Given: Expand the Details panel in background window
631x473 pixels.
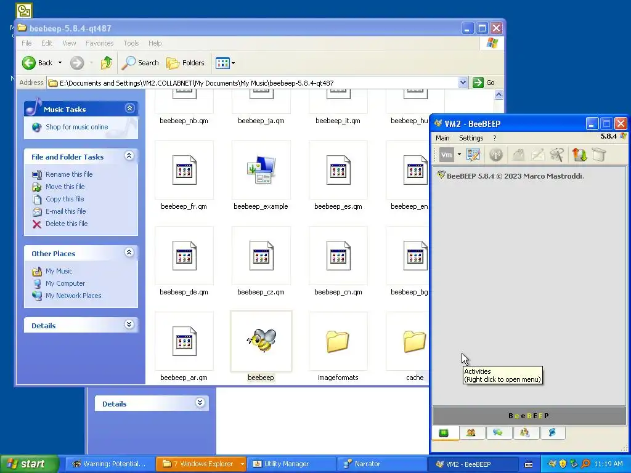Looking at the screenshot, I should (x=200, y=403).
